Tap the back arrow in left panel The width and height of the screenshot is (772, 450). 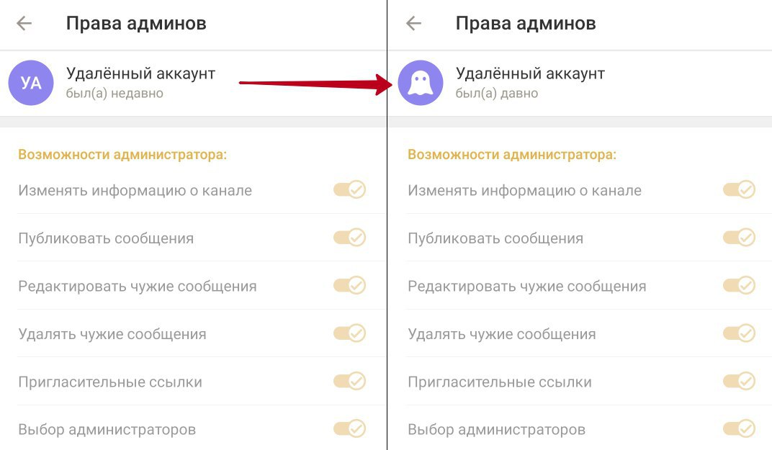(x=24, y=23)
